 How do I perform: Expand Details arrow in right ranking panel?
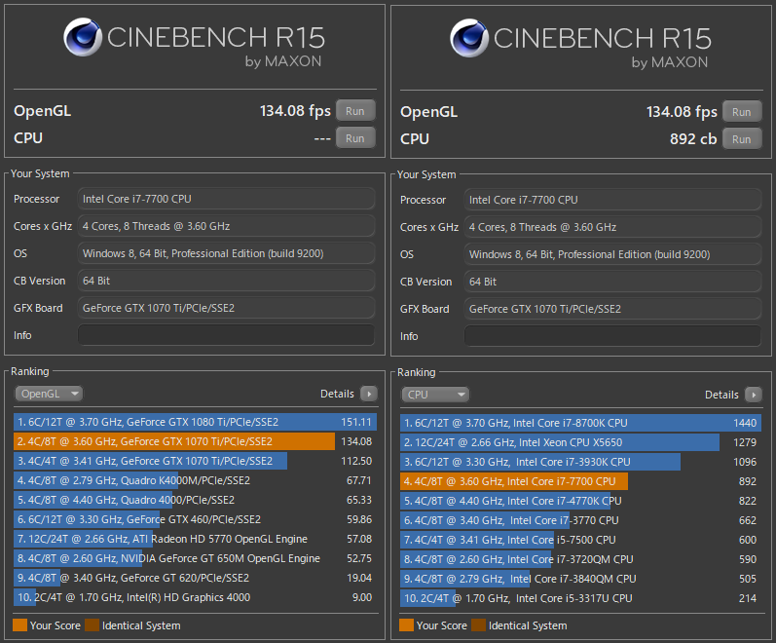tap(754, 395)
